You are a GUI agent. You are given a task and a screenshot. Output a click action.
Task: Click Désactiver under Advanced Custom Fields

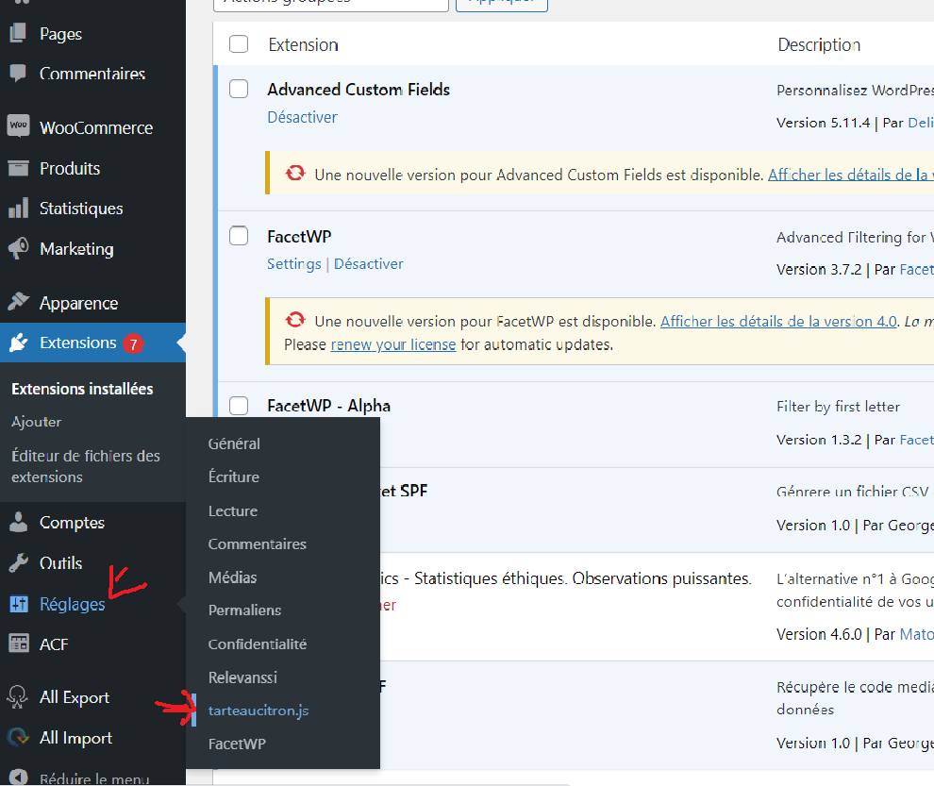302,117
